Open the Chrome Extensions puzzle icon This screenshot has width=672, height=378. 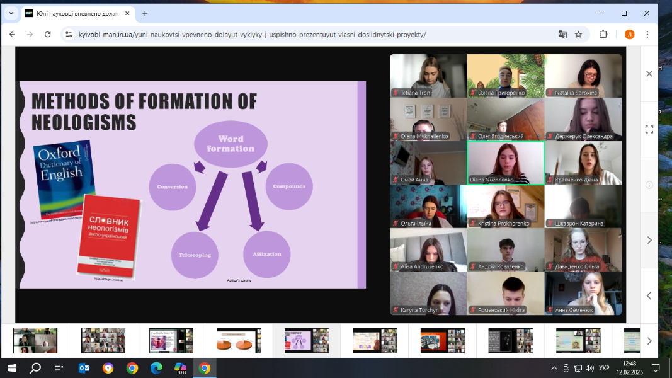(603, 34)
